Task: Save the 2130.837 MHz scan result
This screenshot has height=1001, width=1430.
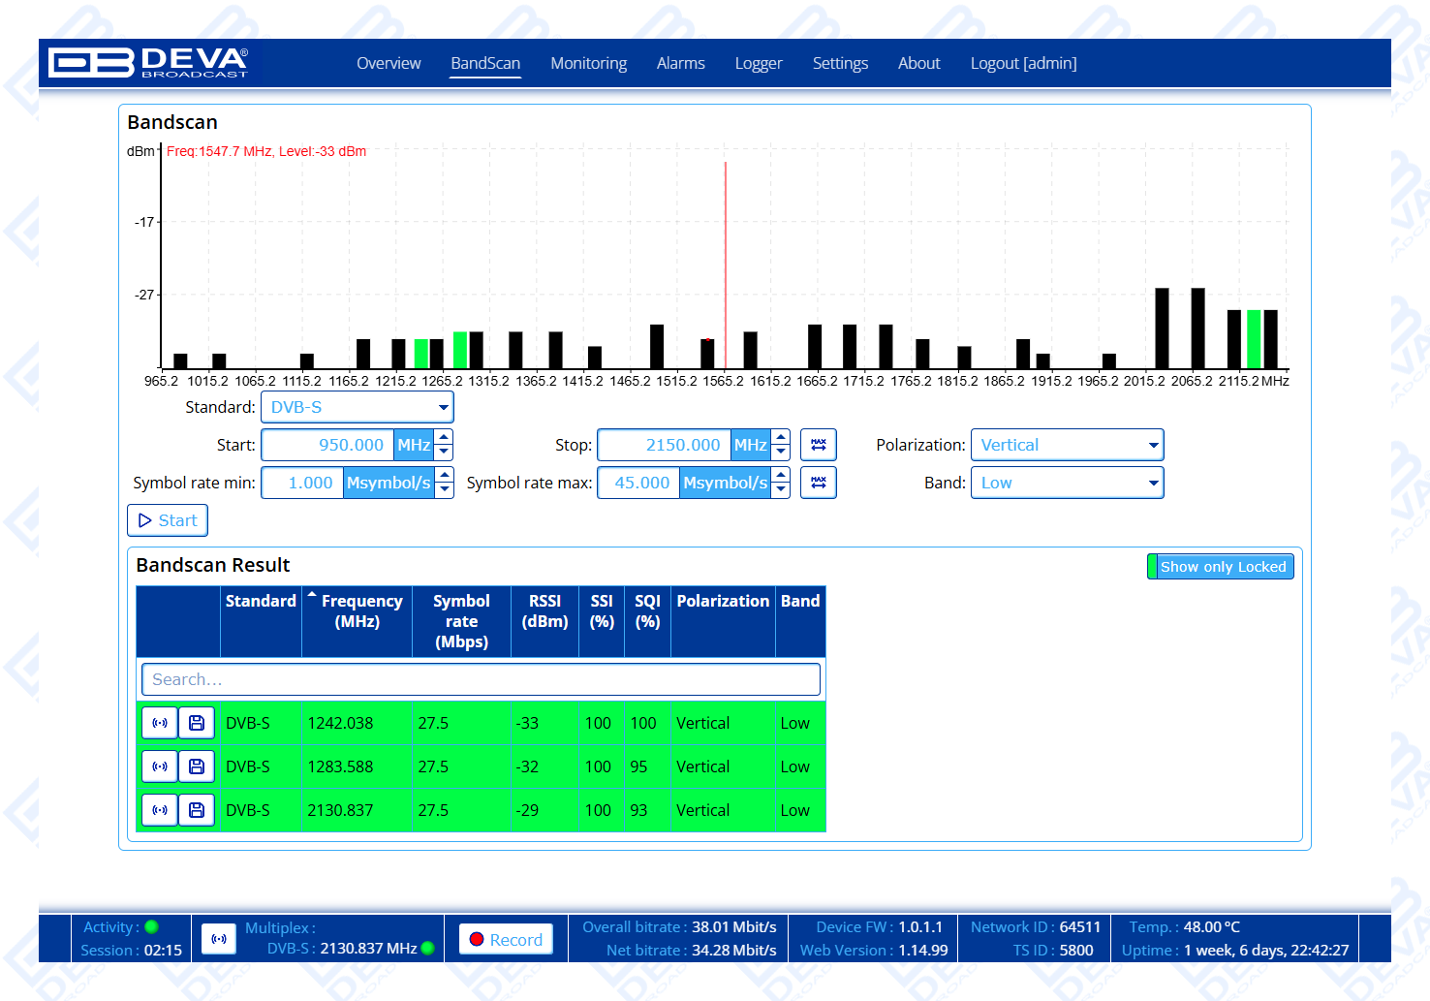Action: (197, 810)
